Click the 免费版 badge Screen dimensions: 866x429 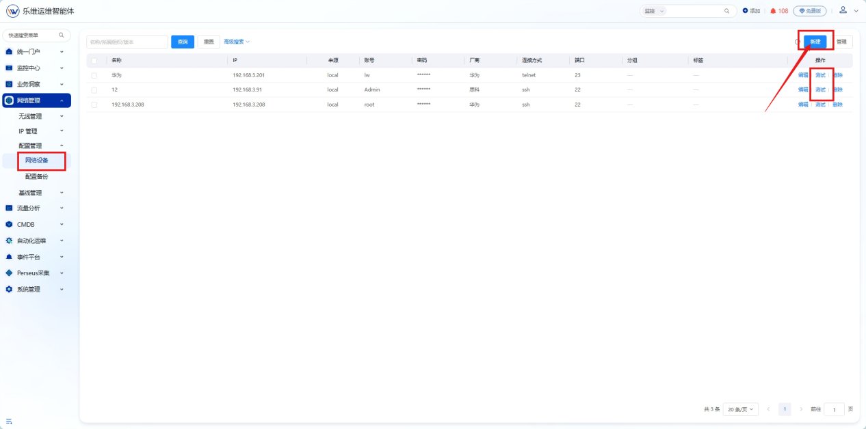(x=810, y=11)
